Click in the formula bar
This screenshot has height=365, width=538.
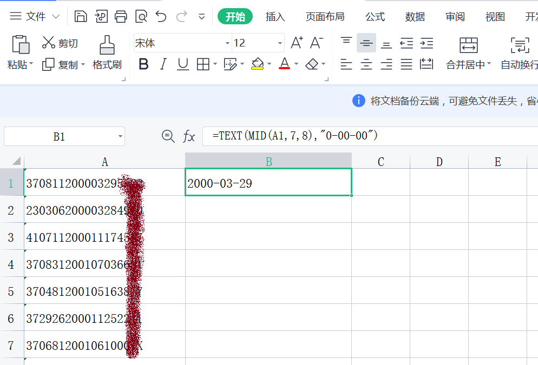click(370, 136)
